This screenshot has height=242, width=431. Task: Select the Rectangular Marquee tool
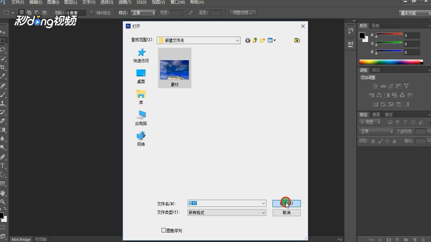3,41
